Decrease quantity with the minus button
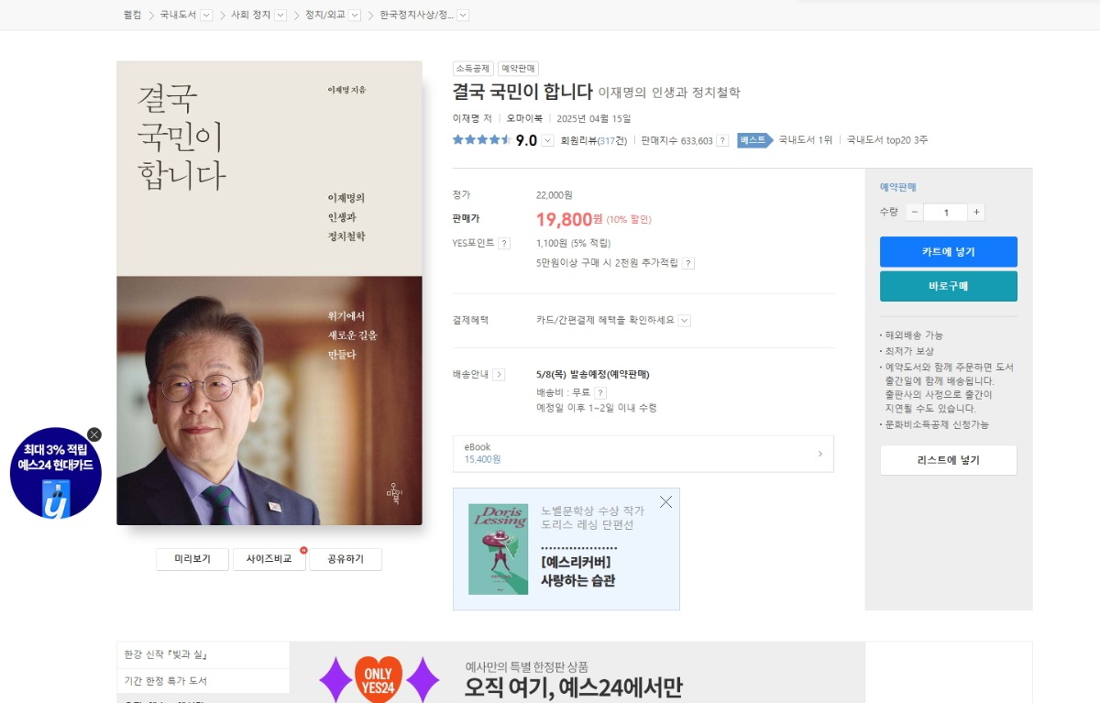This screenshot has height=703, width=1100. coord(915,213)
